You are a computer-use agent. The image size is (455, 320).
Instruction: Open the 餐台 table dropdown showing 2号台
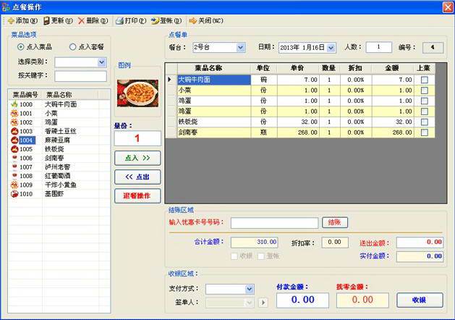(x=240, y=48)
